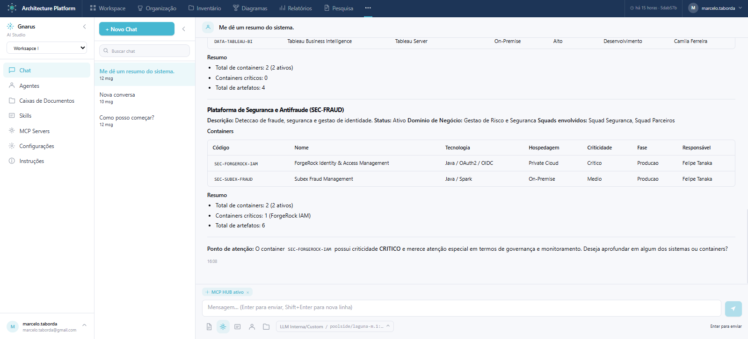Image resolution: width=748 pixels, height=339 pixels.
Task: Focus the Mensagem input box
Action: tap(461, 308)
